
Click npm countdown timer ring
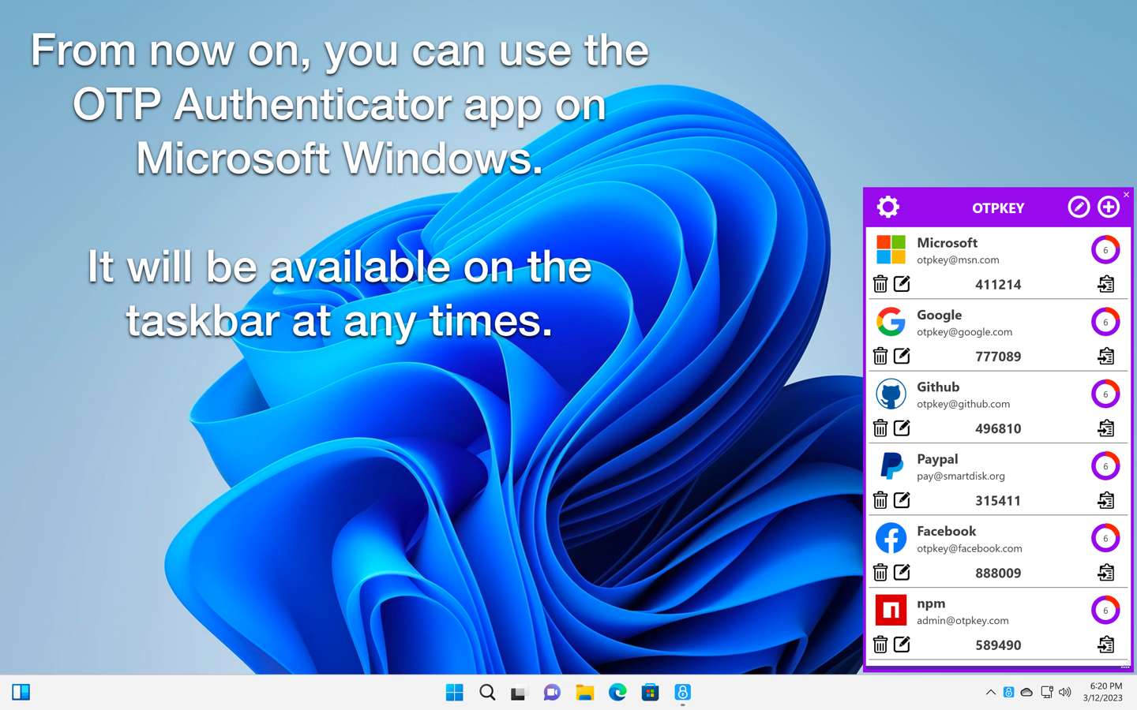point(1105,611)
